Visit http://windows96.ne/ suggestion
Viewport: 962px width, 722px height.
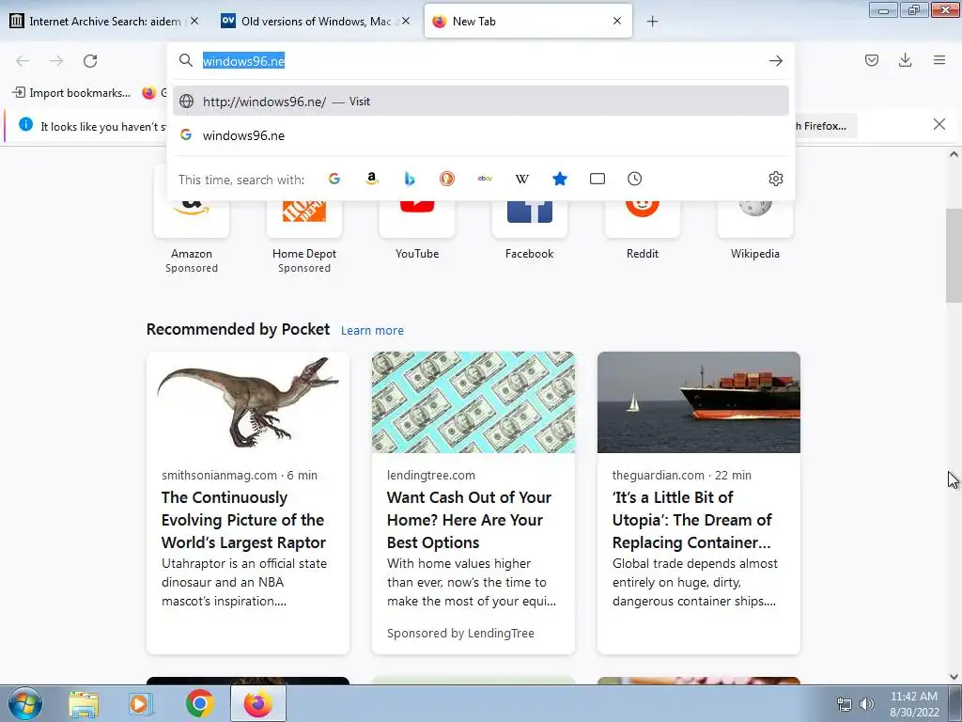(x=480, y=102)
